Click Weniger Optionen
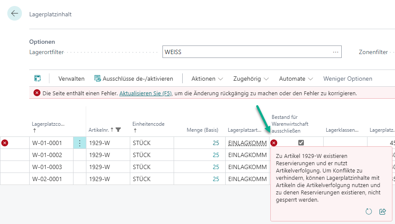The height and width of the screenshot is (224, 395). click(x=348, y=79)
